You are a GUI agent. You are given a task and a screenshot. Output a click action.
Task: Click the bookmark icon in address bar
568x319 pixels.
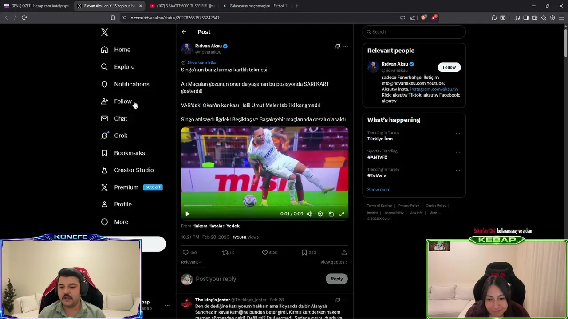pyautogui.click(x=113, y=18)
